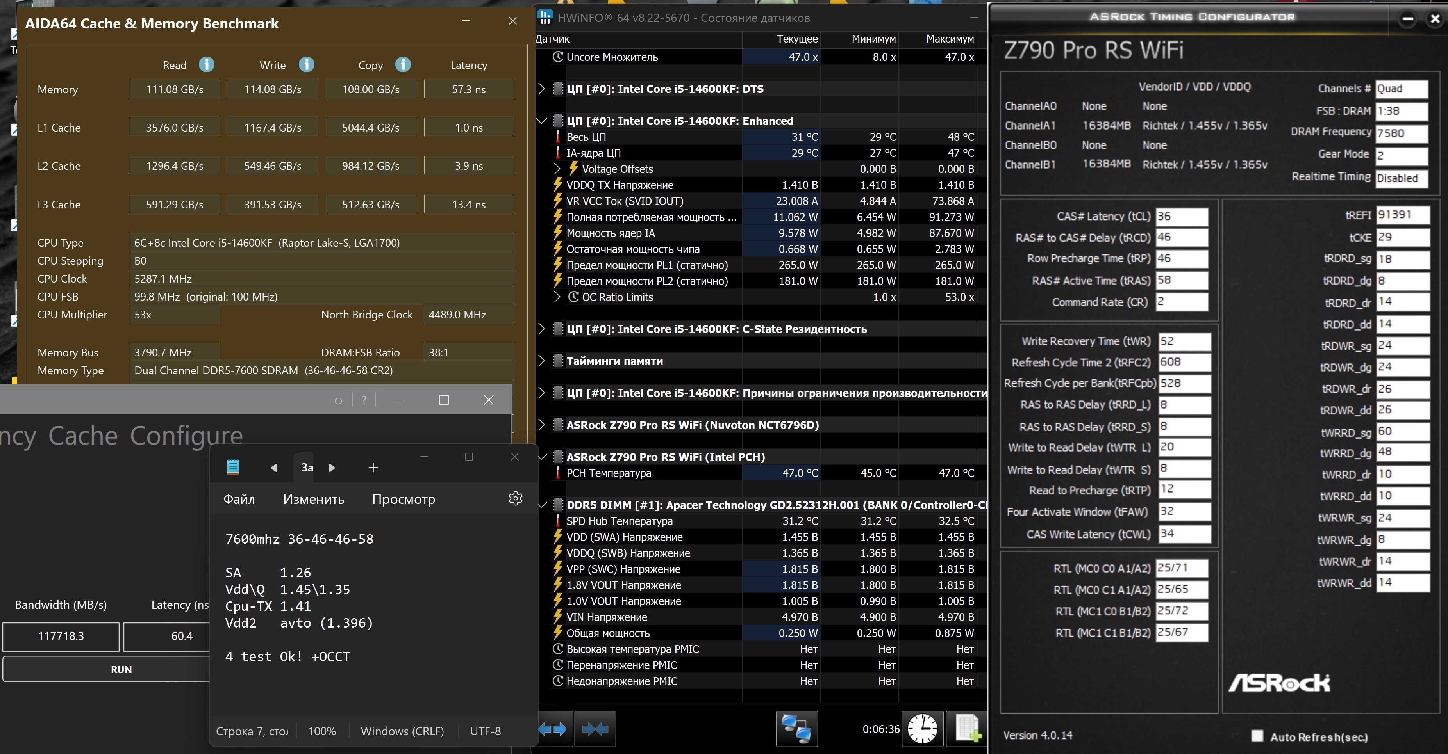The width and height of the screenshot is (1448, 754).
Task: Start logging with sheet-plus icon
Action: [x=967, y=729]
